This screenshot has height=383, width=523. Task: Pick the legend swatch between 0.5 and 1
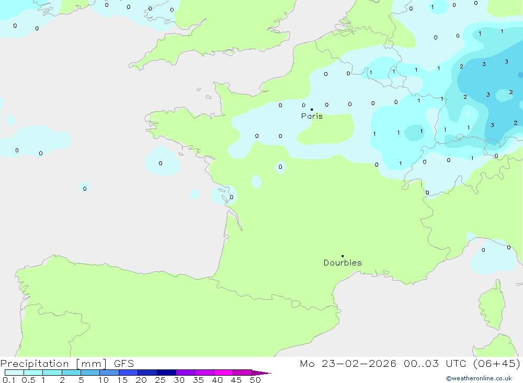33,373
